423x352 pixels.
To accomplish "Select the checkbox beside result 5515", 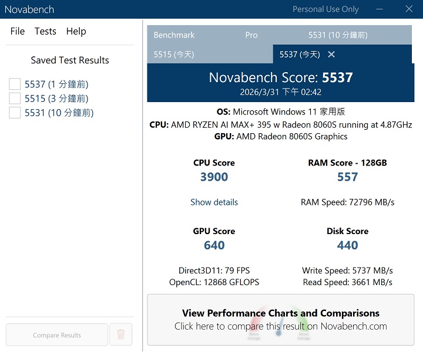I will point(15,99).
